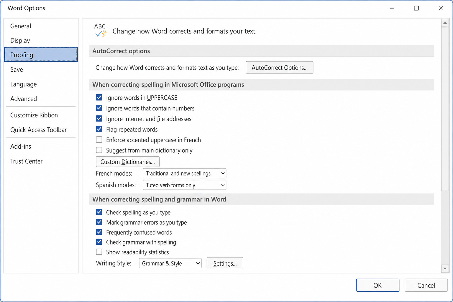
Task: Enable Suggest from main dictionary only
Action: coord(99,150)
